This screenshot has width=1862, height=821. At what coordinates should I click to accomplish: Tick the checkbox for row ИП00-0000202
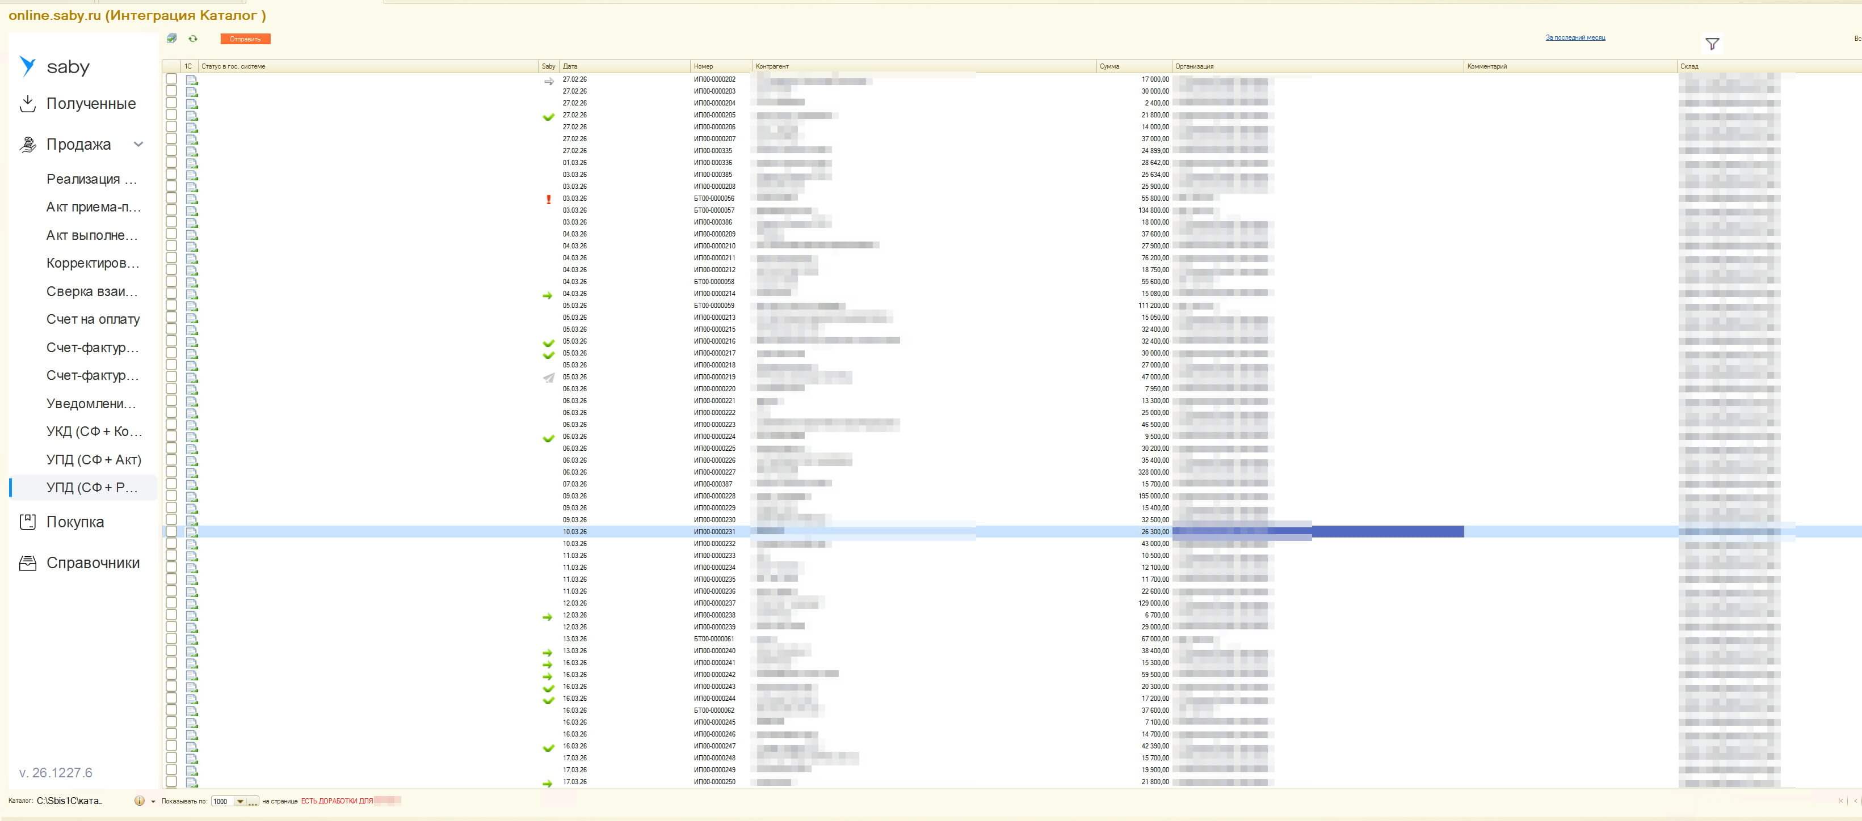tap(171, 79)
